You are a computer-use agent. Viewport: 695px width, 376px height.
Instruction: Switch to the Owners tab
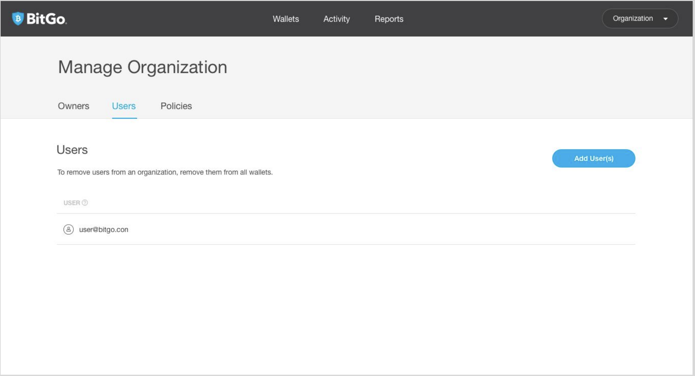coord(73,106)
